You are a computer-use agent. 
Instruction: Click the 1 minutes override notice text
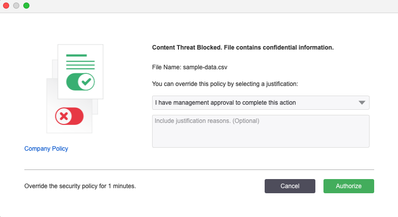(x=80, y=186)
